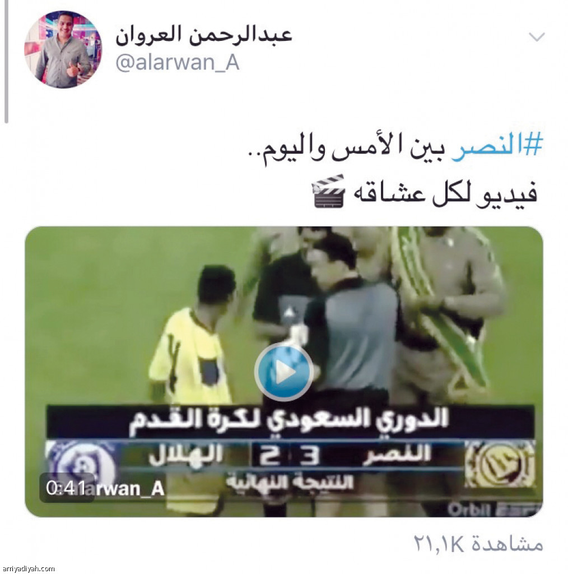This screenshot has width=568, height=574.
Task: Click the arriyadiyah.com watermark link
Action: (28, 568)
